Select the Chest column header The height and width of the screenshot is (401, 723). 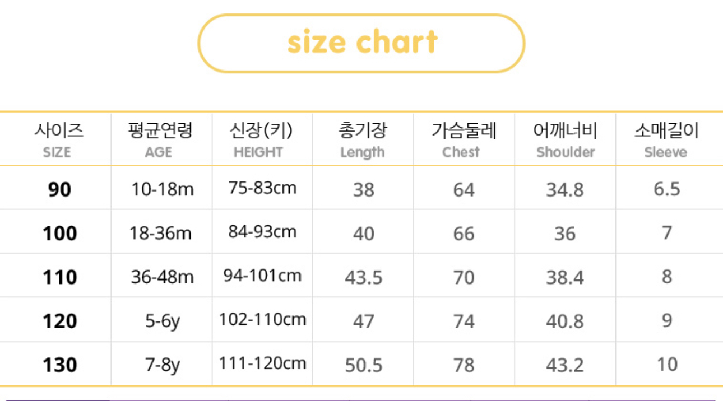pos(464,140)
